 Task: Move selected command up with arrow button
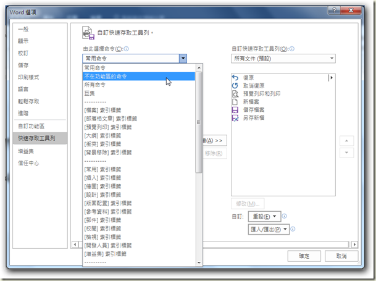click(346, 141)
